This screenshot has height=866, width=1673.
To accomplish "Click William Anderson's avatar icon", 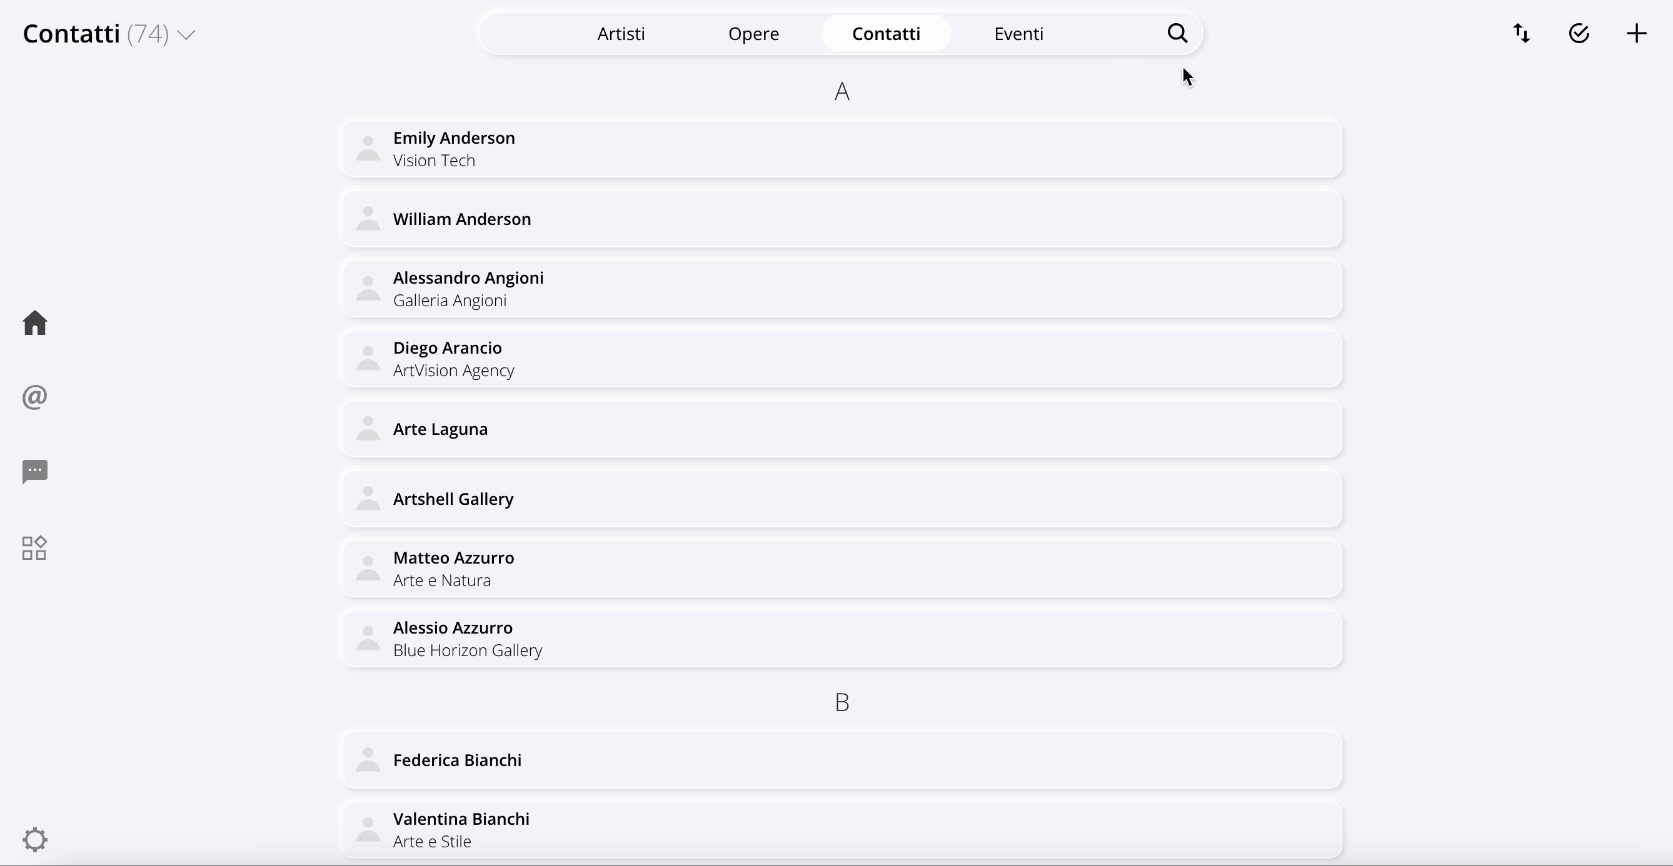I will [368, 219].
